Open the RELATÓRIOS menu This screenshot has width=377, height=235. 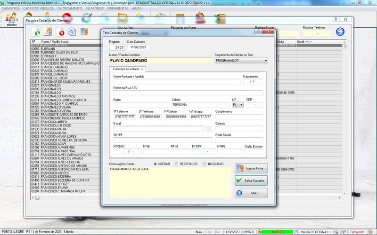click(x=95, y=8)
